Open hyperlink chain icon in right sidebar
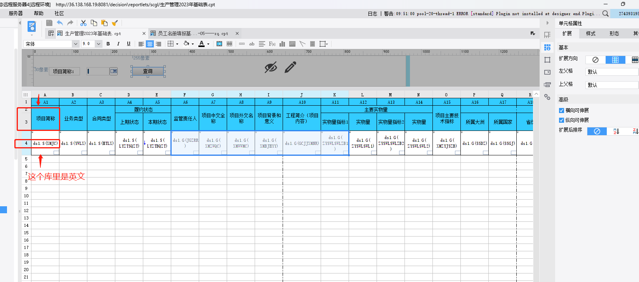 coord(547,97)
